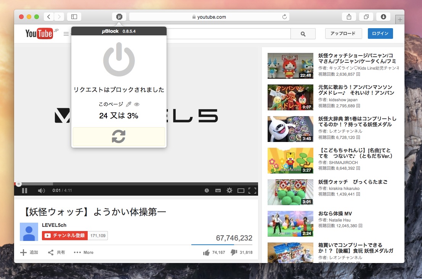The width and height of the screenshot is (422, 279).
Task: Click kidsshow japan channel name
Action: pos(343,100)
